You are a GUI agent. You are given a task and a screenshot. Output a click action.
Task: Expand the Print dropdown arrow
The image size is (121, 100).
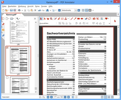(x=22, y=10)
